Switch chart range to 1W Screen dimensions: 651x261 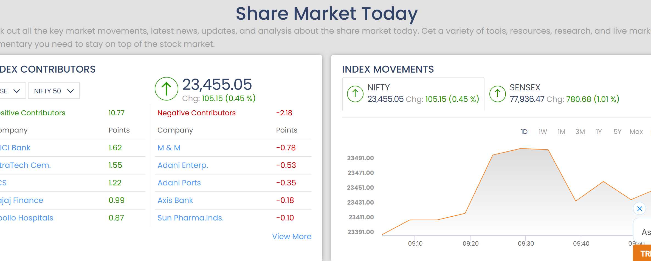[x=543, y=132]
